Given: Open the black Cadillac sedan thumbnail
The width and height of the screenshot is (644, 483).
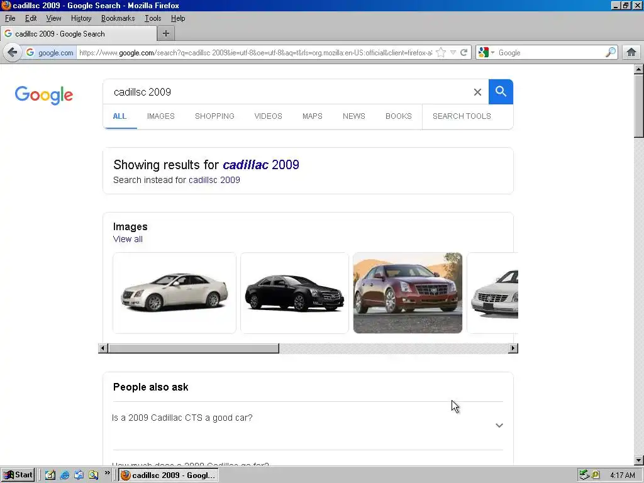Looking at the screenshot, I should tap(294, 293).
